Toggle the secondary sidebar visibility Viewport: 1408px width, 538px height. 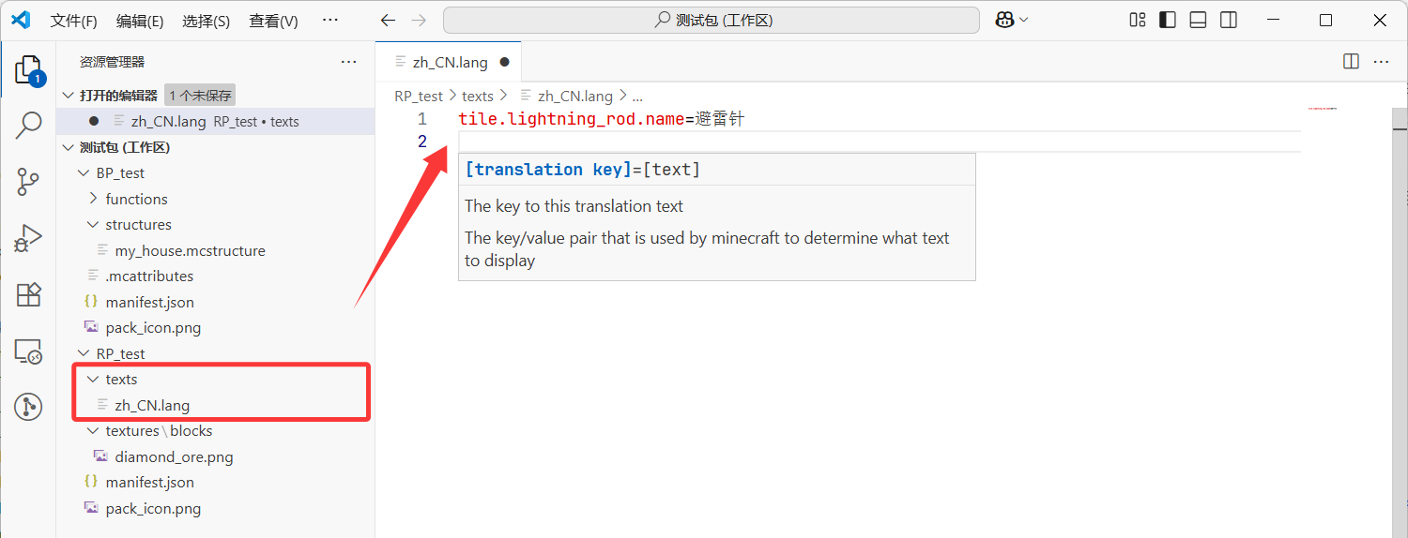[x=1228, y=20]
